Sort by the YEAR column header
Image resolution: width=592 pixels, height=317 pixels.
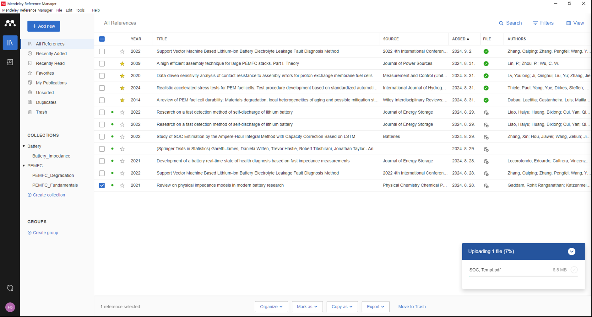[x=136, y=39]
